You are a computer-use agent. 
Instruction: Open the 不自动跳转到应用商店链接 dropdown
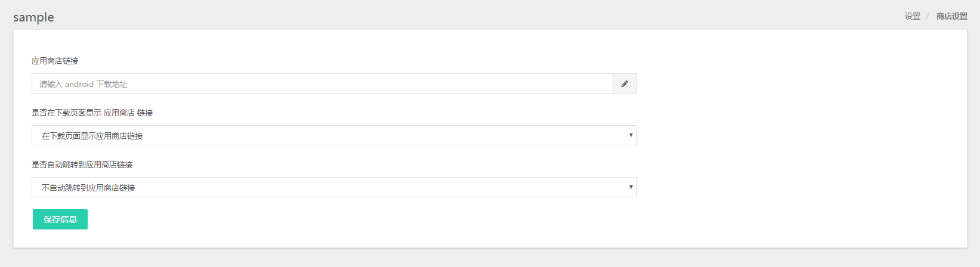click(334, 187)
